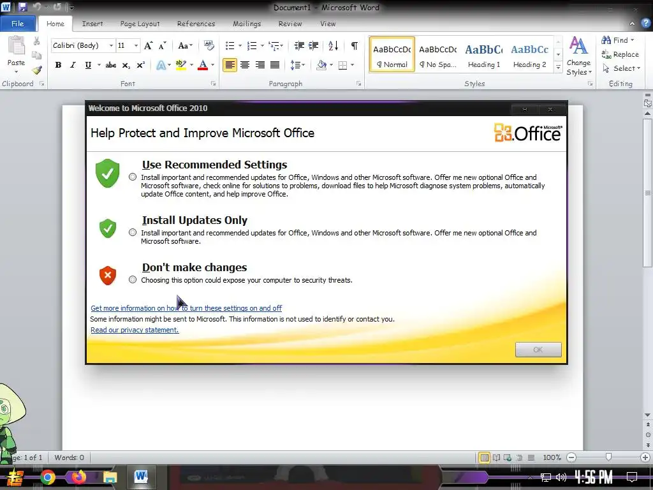Click the volume icon in system tray

(x=561, y=477)
